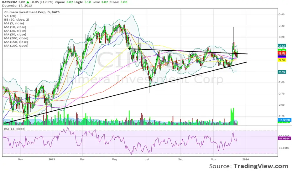The height and width of the screenshot is (172, 292).
Task: Select the MA (100, close) legend entry
Action: point(16,46)
